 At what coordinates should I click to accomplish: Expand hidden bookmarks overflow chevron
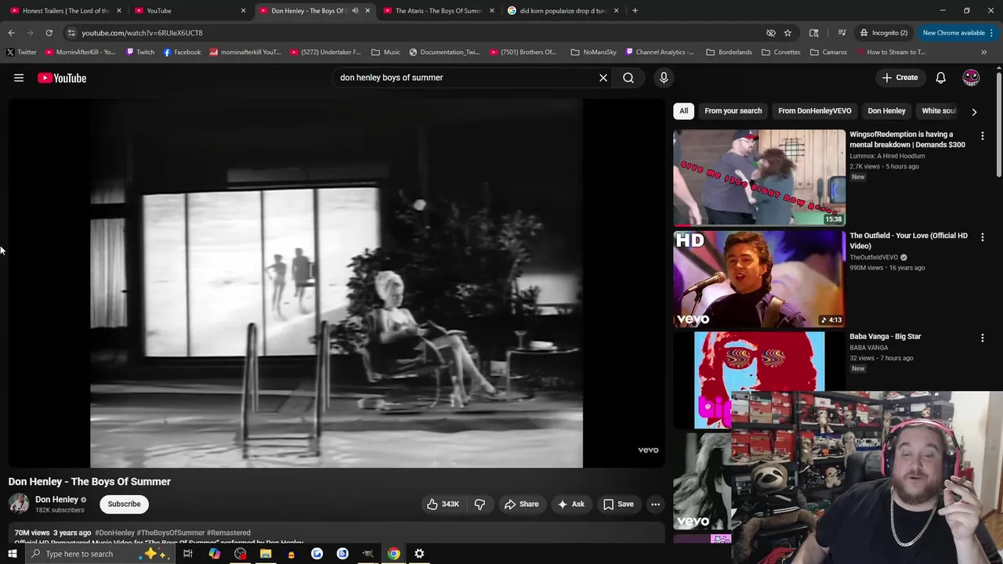pos(984,52)
